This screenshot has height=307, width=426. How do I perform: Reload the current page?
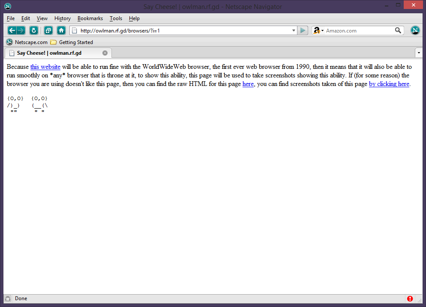pyautogui.click(x=34, y=30)
